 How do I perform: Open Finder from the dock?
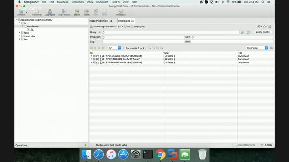(x=86, y=154)
